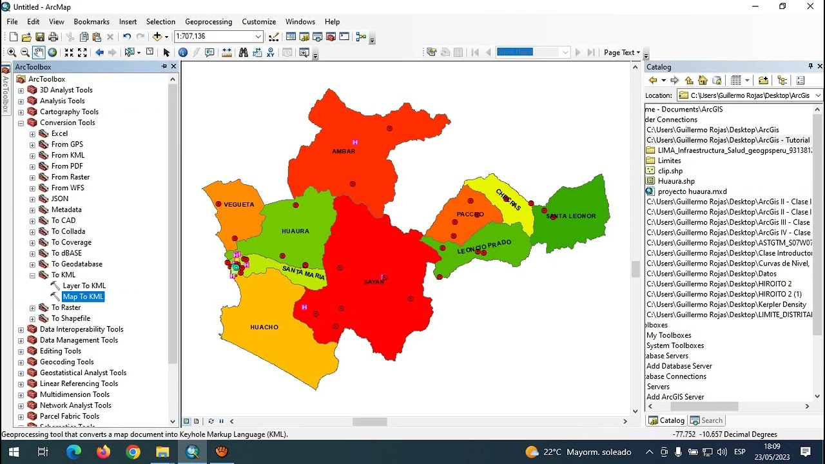Open the Catalog Location combo box

tap(750, 95)
